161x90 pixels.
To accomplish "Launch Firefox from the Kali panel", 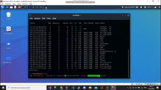I will [19, 7].
